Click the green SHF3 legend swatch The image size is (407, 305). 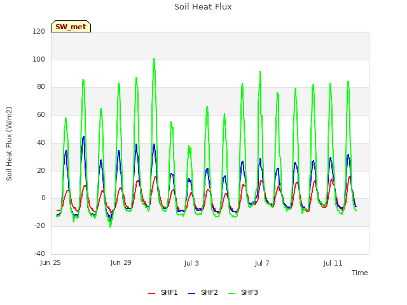click(231, 294)
